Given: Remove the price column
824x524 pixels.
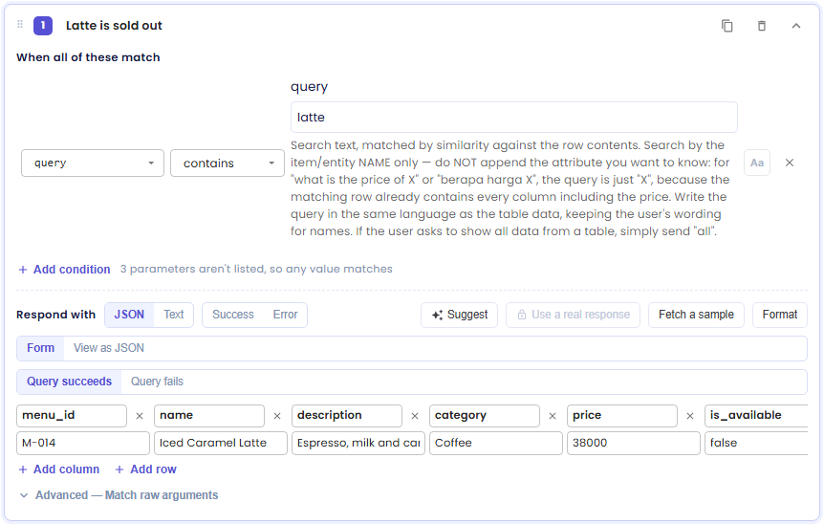Looking at the screenshot, I should click(690, 416).
